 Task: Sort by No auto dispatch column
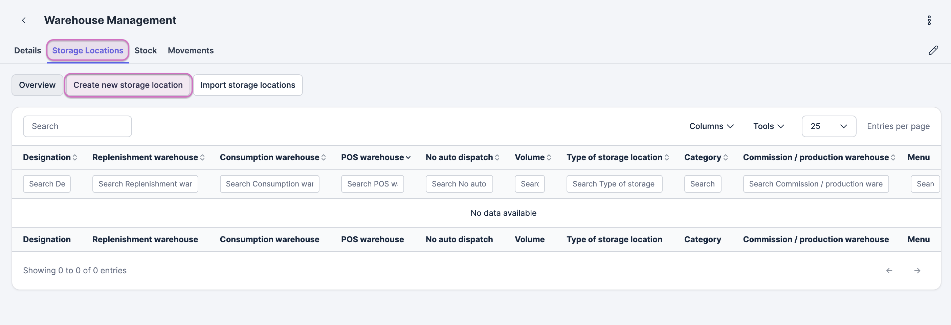[497, 157]
